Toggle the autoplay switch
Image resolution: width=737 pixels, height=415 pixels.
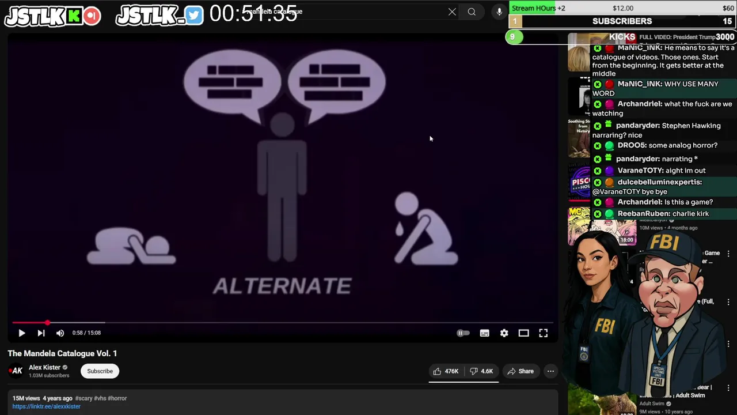pos(463,333)
